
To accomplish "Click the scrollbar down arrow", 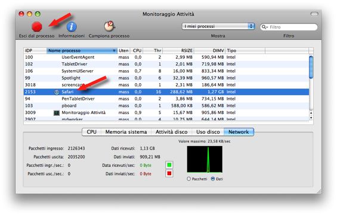I will coord(311,118).
